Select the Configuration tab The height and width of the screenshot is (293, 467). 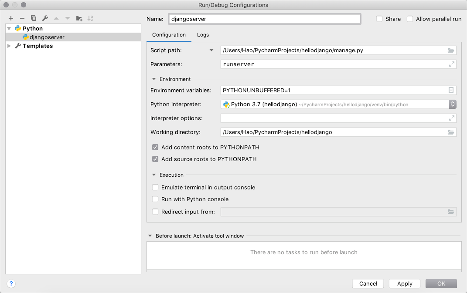tap(169, 35)
